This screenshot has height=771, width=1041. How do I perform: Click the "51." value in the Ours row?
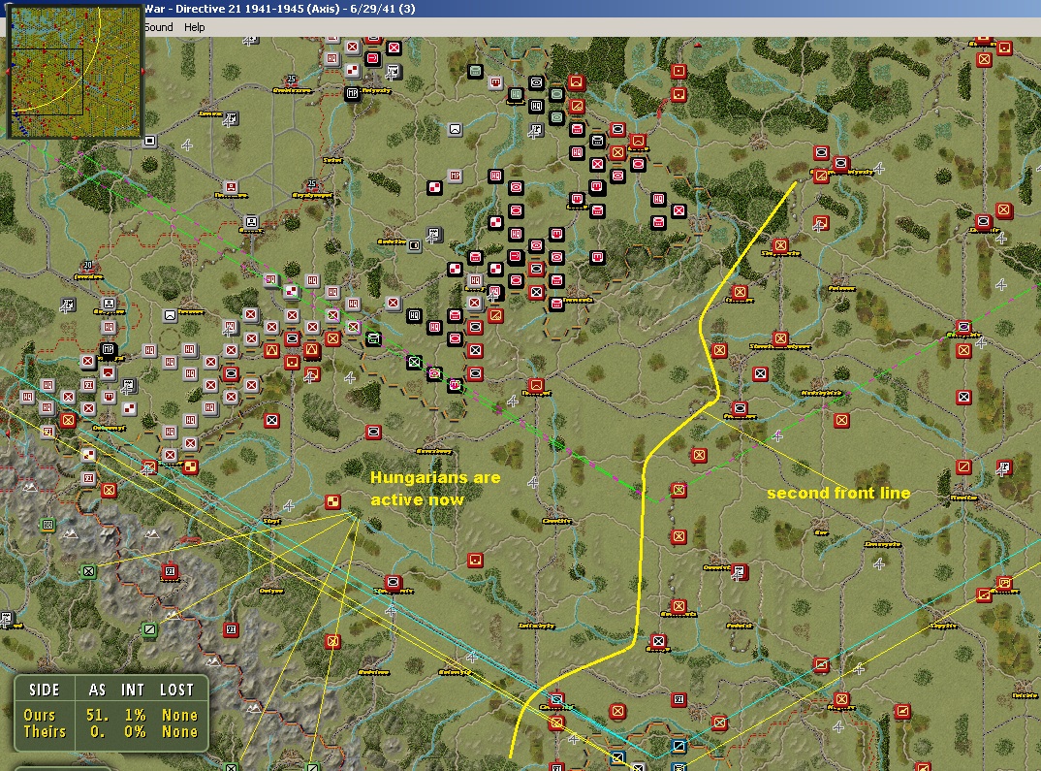click(97, 715)
